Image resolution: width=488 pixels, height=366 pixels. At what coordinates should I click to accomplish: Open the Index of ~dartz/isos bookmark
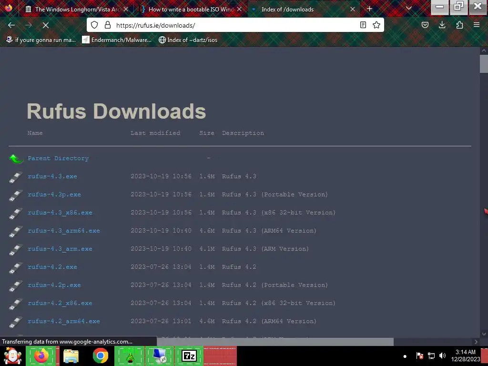(x=188, y=40)
